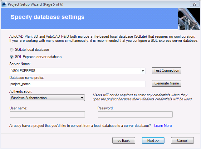Go back with the << Back button
This screenshot has width=201, height=149.
124,141
